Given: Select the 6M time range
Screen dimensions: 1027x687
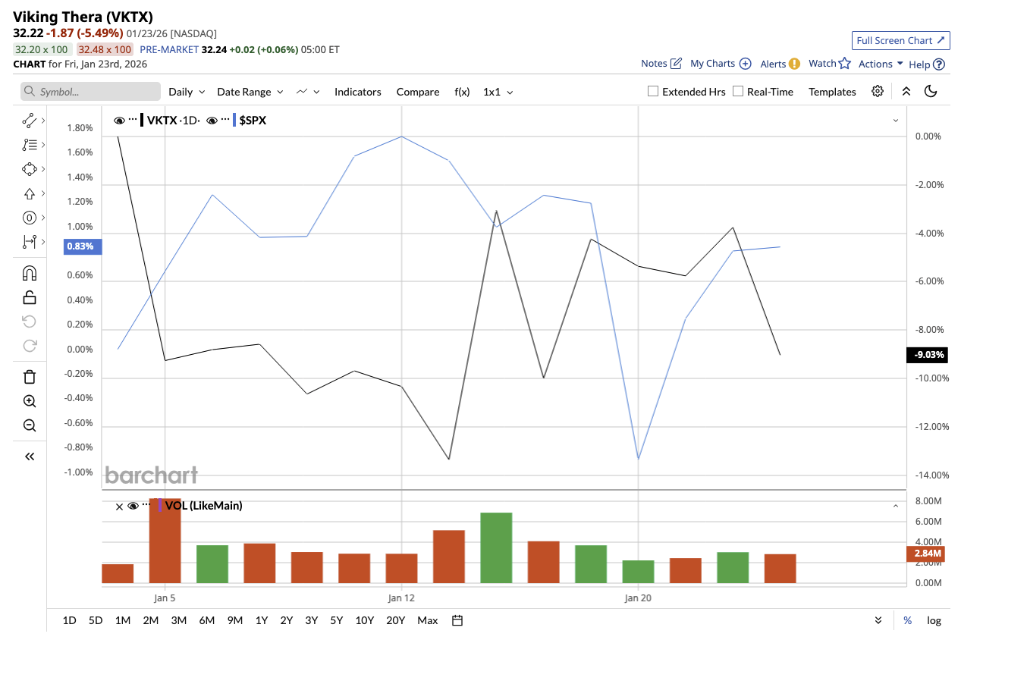Looking at the screenshot, I should coord(207,620).
